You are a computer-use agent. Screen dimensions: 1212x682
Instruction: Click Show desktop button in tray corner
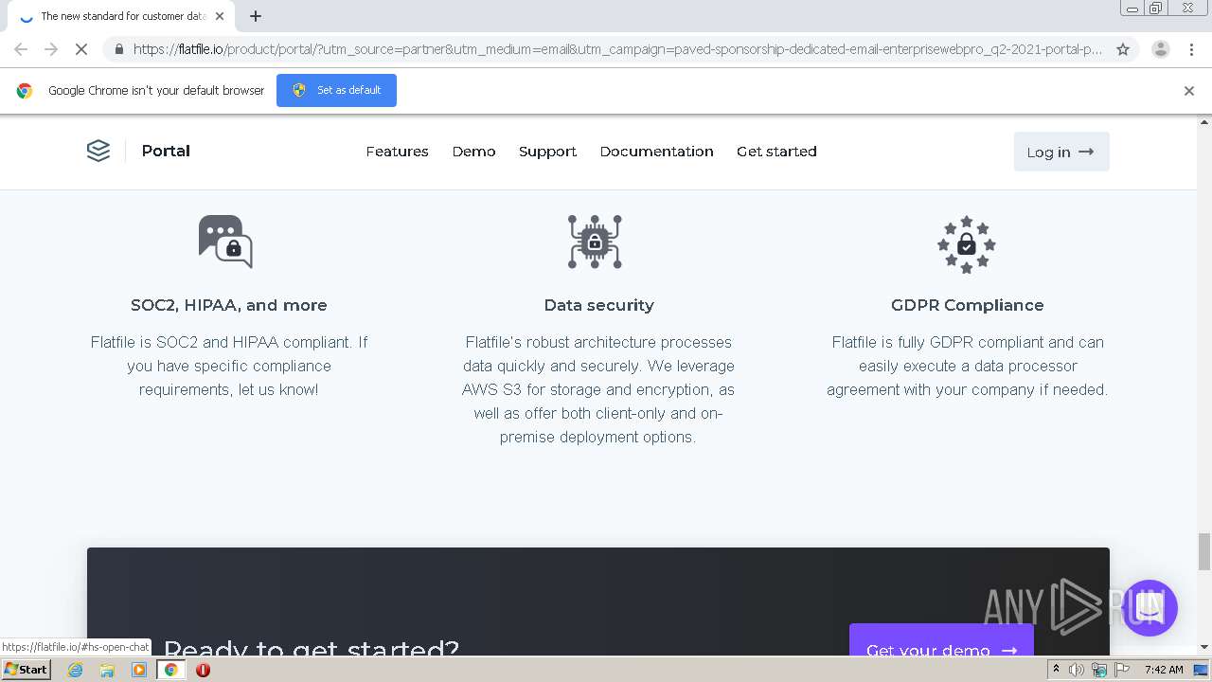(1202, 670)
